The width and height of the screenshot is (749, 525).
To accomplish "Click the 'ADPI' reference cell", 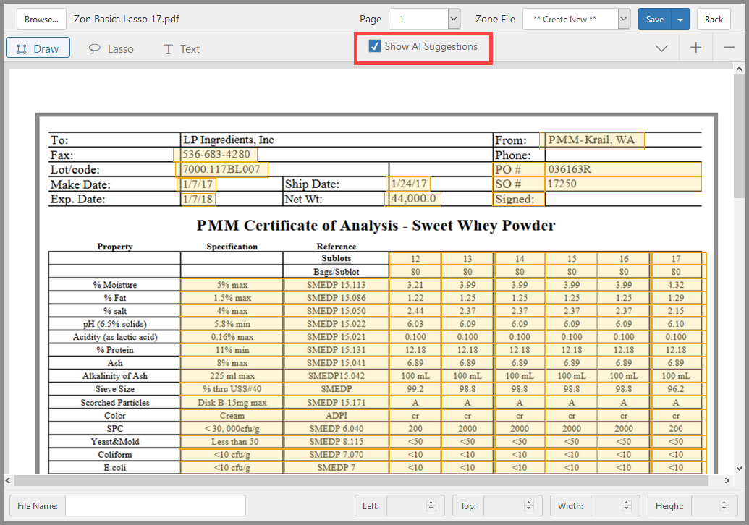I will point(337,416).
